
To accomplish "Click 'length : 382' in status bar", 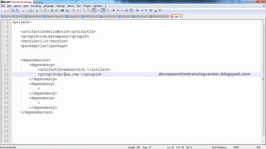I will pyautogui.click(x=134, y=147).
